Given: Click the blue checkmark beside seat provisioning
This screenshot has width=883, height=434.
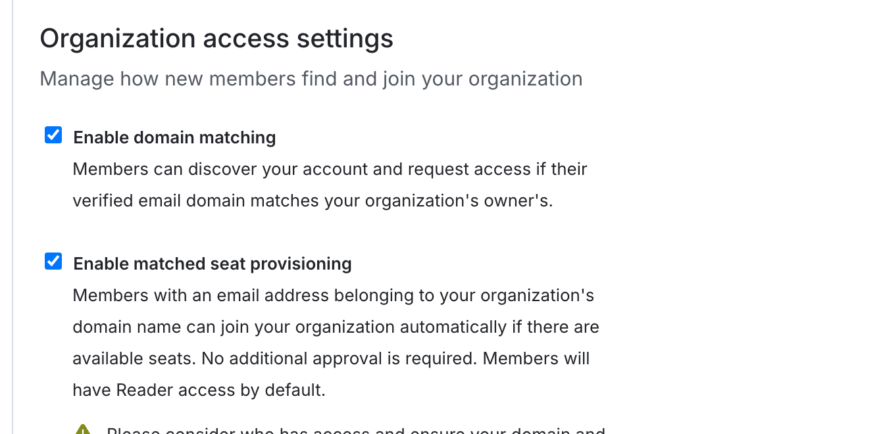Looking at the screenshot, I should coord(53,261).
